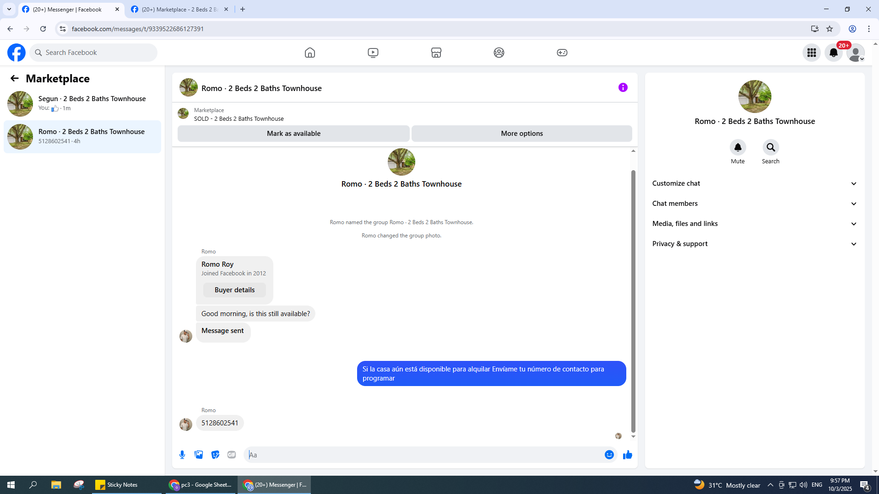The height and width of the screenshot is (494, 879).
Task: Switch to Marketplace - 2 Beds browser tab
Action: coord(179,9)
